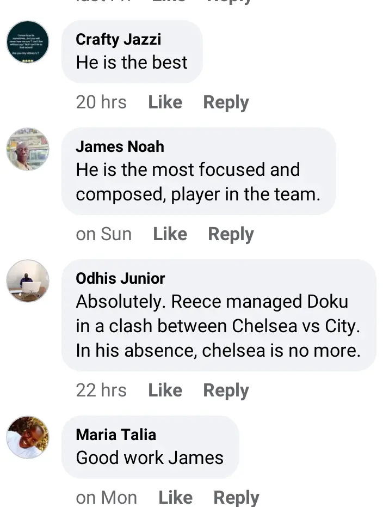The image size is (383, 507).
Task: Click the Crafty Jazzi name link
Action: pyautogui.click(x=118, y=39)
